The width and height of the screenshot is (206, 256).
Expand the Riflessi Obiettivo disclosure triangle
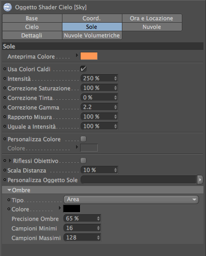pyautogui.click(x=10, y=161)
